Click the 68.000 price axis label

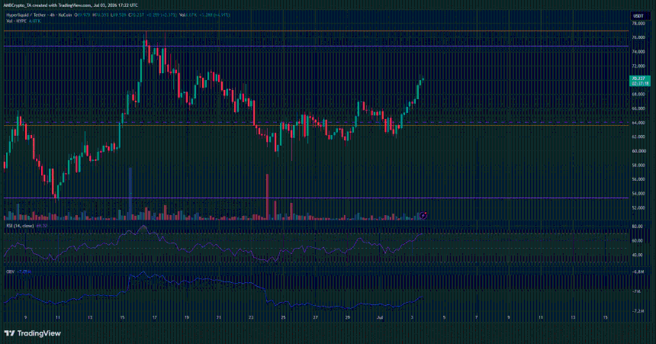point(638,95)
